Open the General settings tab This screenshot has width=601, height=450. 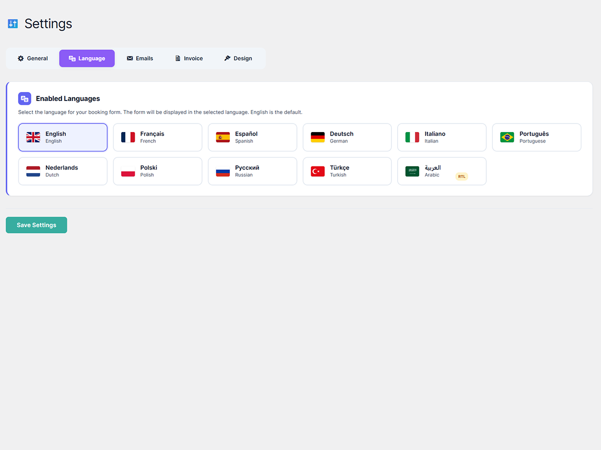coord(33,58)
